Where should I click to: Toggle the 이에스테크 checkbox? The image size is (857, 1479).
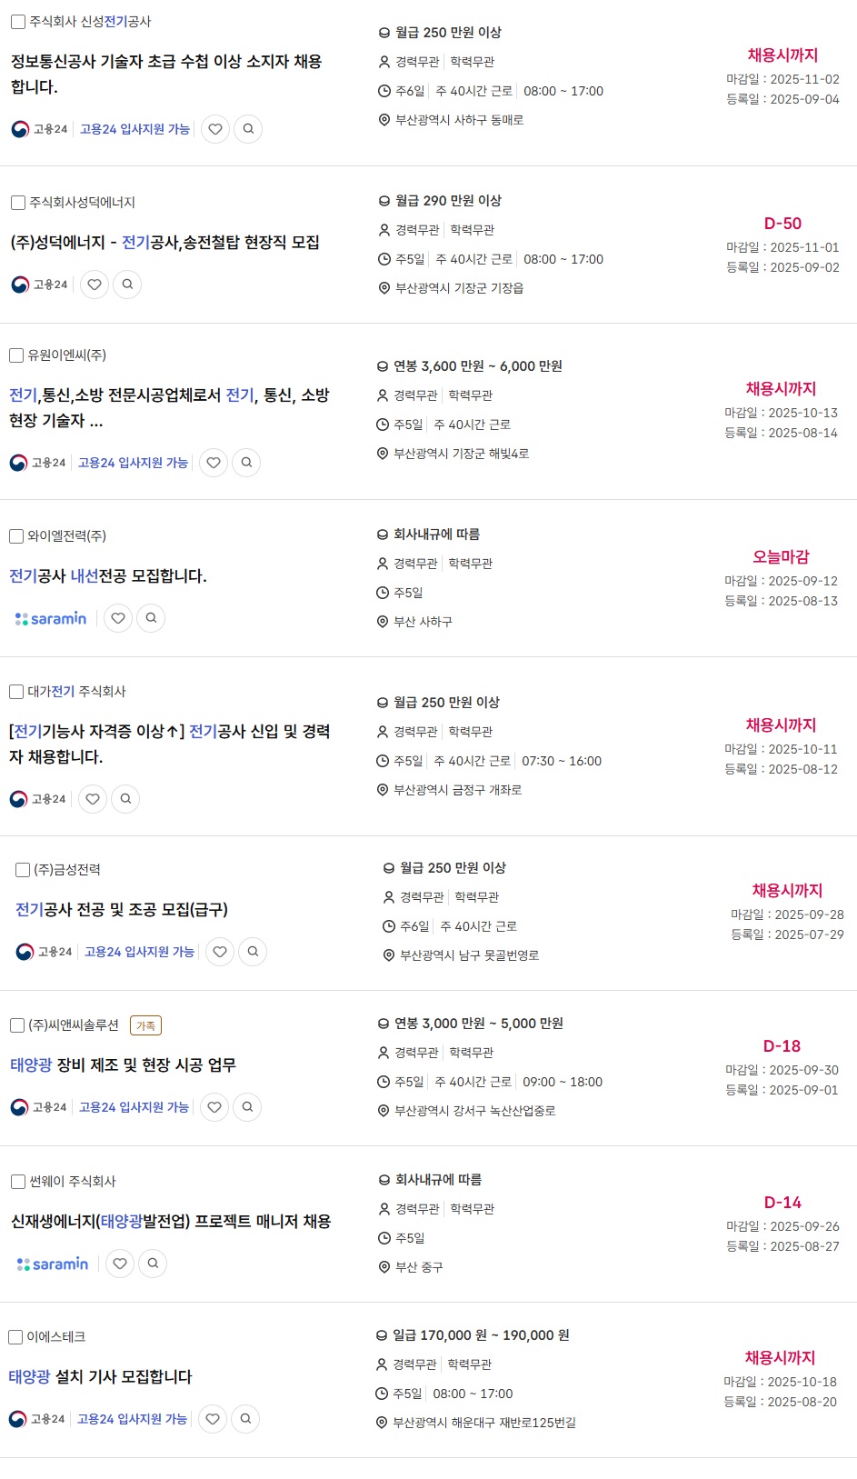tap(15, 1337)
